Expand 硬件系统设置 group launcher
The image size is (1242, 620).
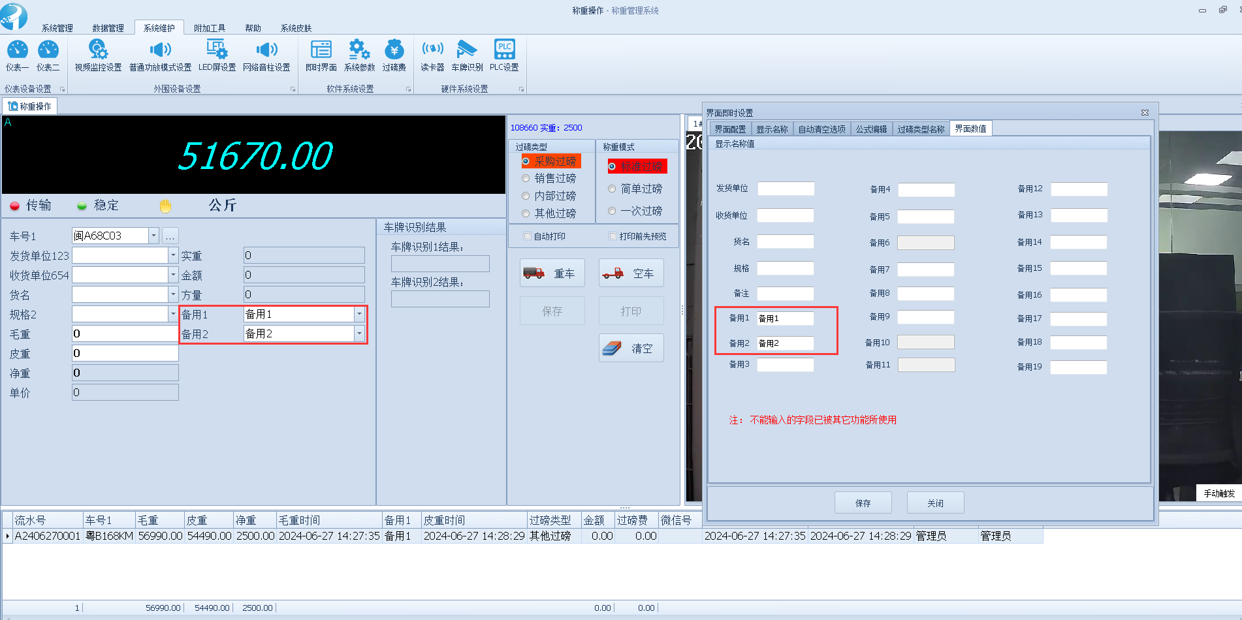522,89
